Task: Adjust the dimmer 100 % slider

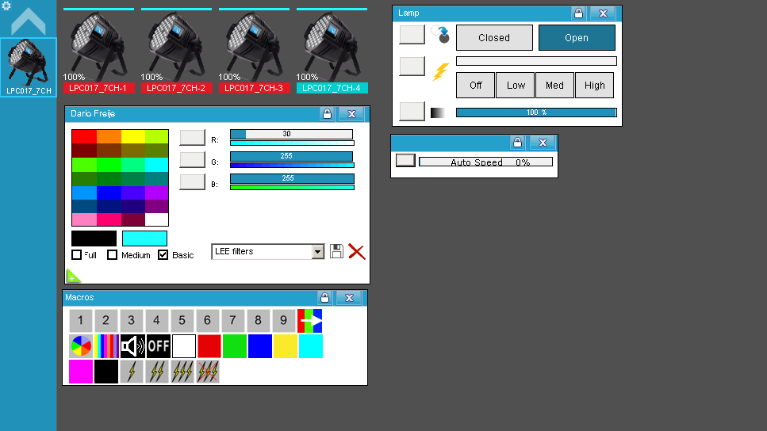Action: point(536,113)
